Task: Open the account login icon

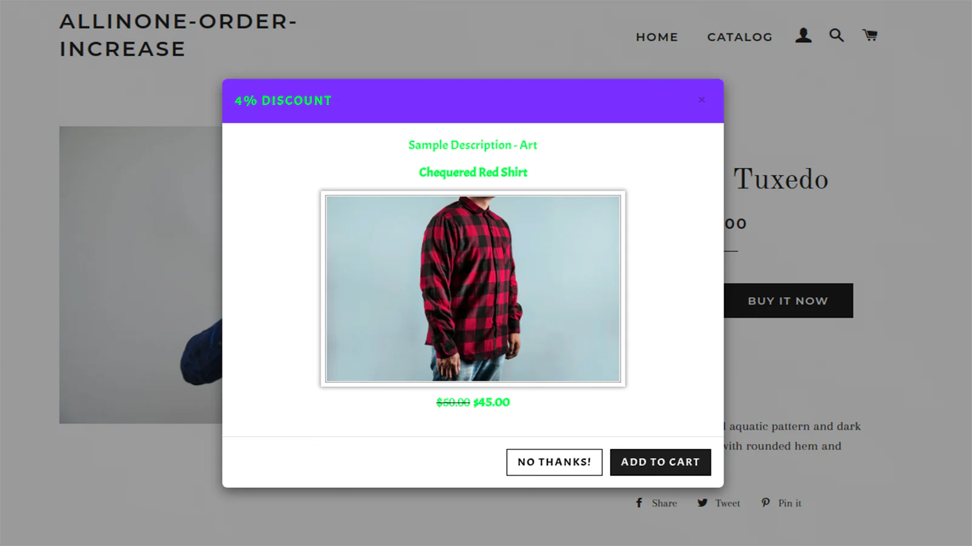Action: point(803,35)
